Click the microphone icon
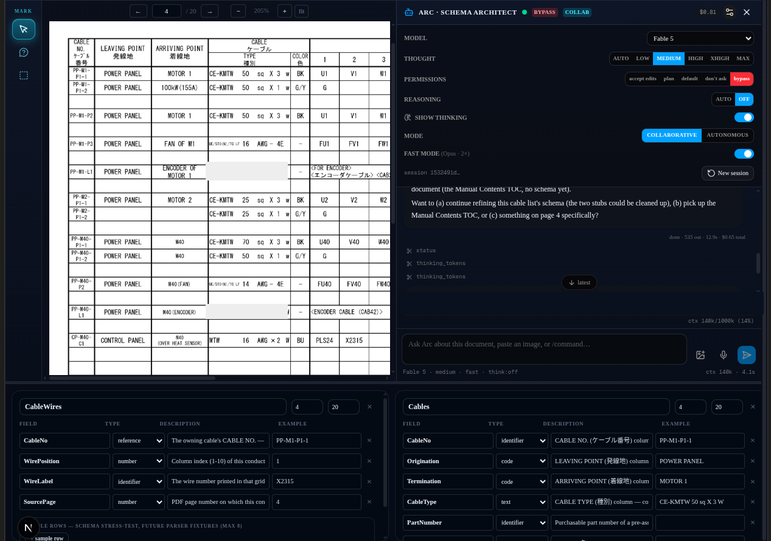This screenshot has height=541, width=771. click(724, 355)
